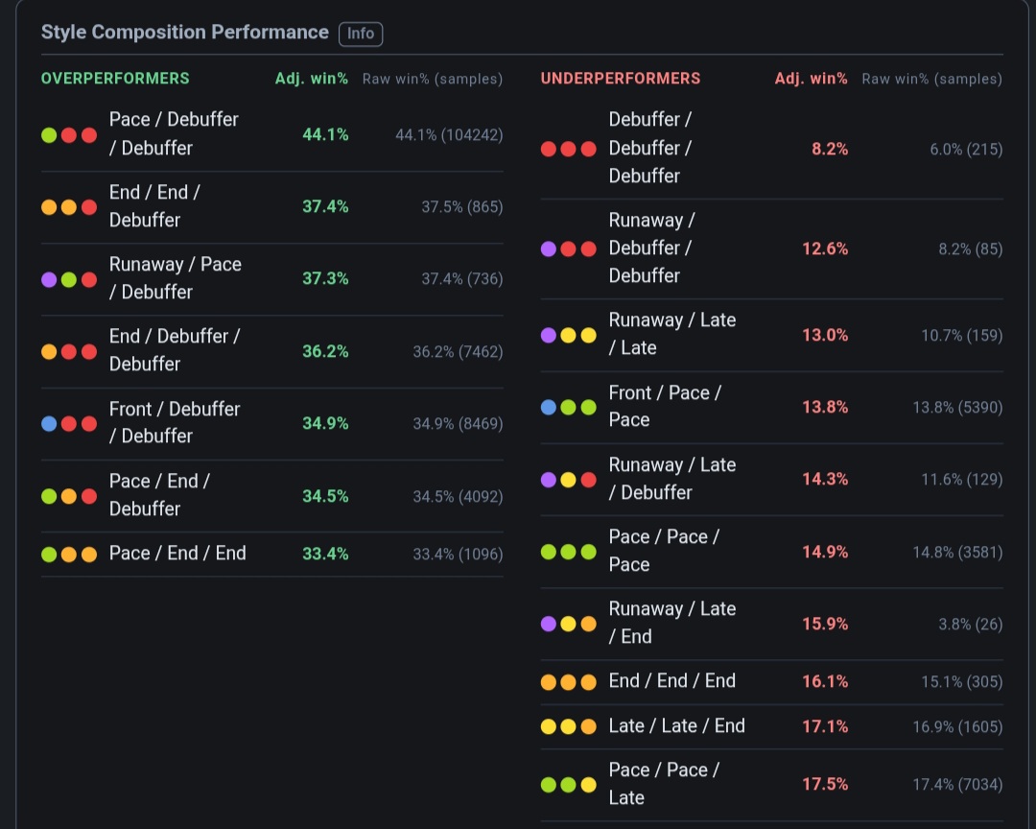The image size is (1036, 829).
Task: Select the Pace / Debuffer / Debuffer row label
Action: 174,133
